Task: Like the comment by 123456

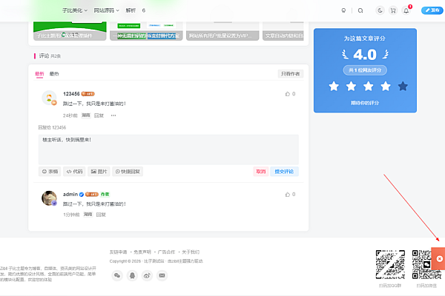Action: point(290,94)
